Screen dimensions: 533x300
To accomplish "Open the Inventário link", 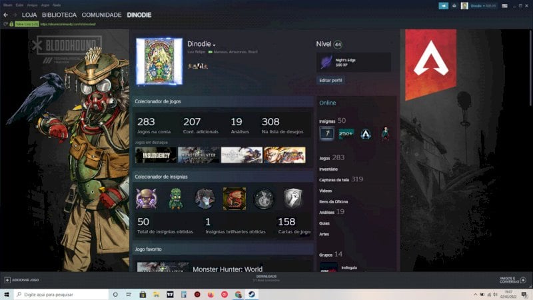I will [x=328, y=169].
